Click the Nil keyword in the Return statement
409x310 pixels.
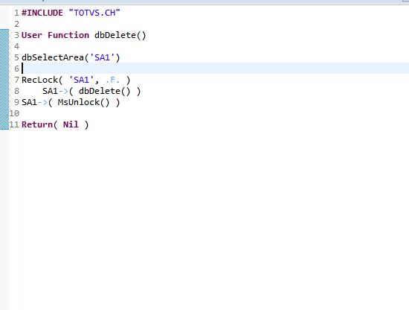(71, 124)
